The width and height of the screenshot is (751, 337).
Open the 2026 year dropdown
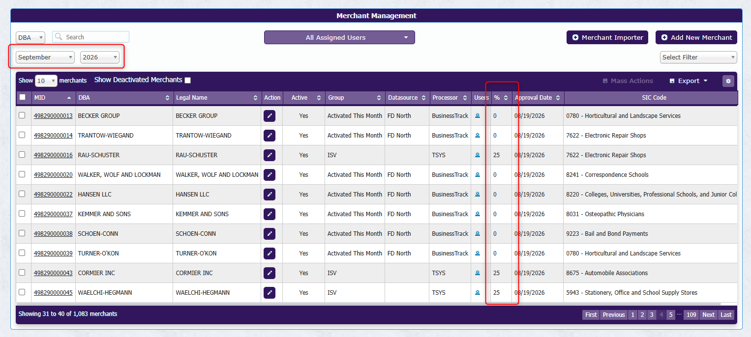coord(100,57)
